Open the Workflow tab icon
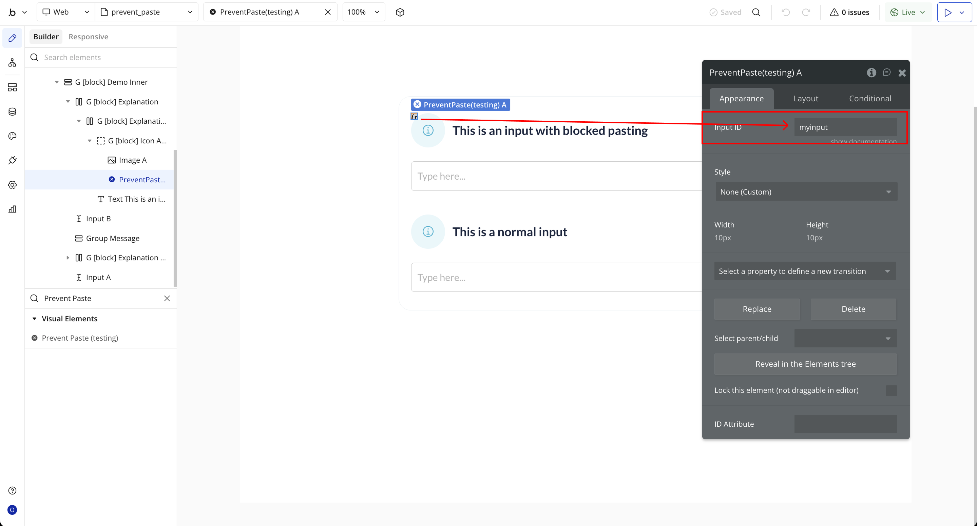 click(12, 62)
